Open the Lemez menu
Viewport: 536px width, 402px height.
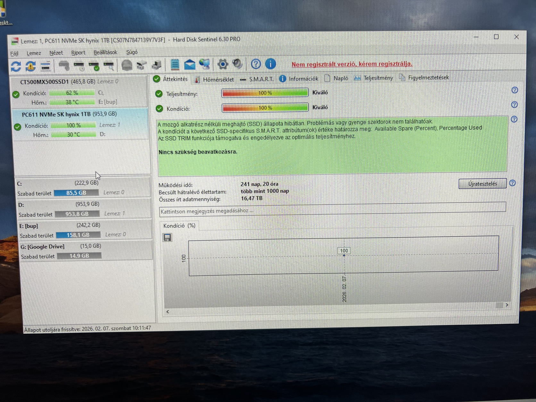pyautogui.click(x=34, y=53)
